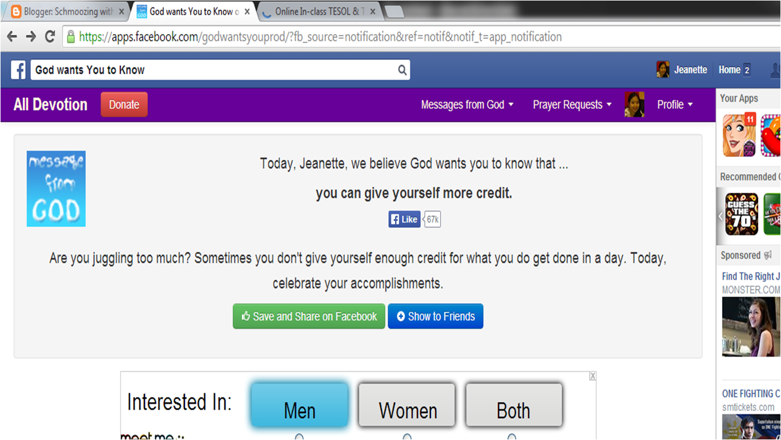Click the green padlock in the address bar
This screenshot has width=781, height=440.
(71, 37)
